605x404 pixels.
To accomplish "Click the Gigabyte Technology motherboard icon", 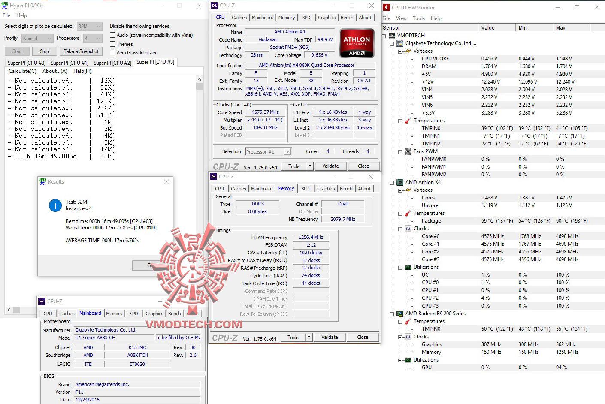I will pos(400,43).
